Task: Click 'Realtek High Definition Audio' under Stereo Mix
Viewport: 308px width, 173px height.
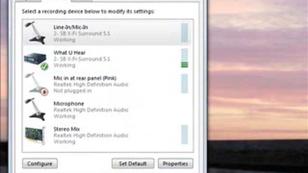Action: (91, 136)
